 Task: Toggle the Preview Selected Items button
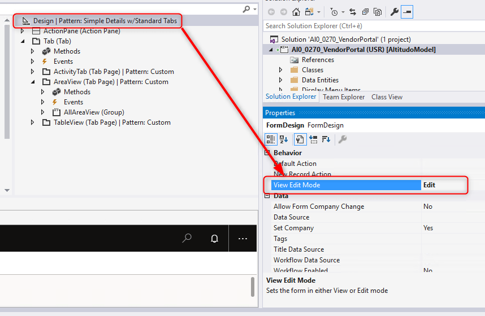click(407, 12)
